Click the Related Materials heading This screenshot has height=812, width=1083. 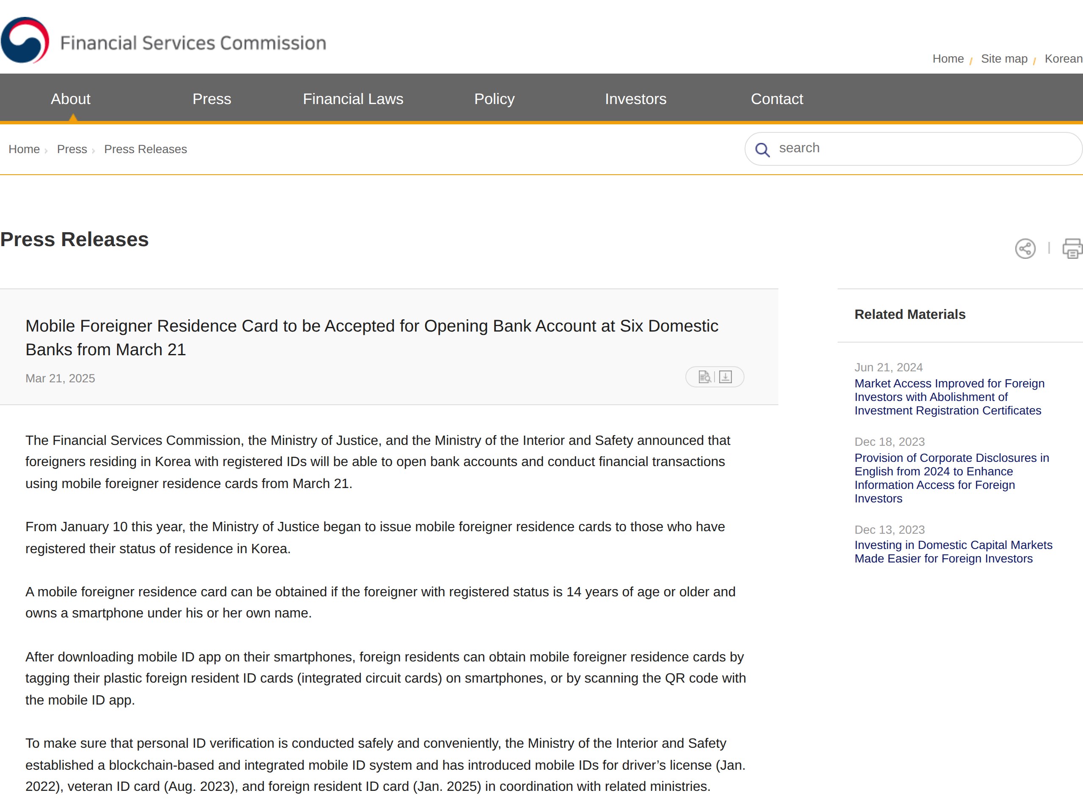click(x=910, y=314)
